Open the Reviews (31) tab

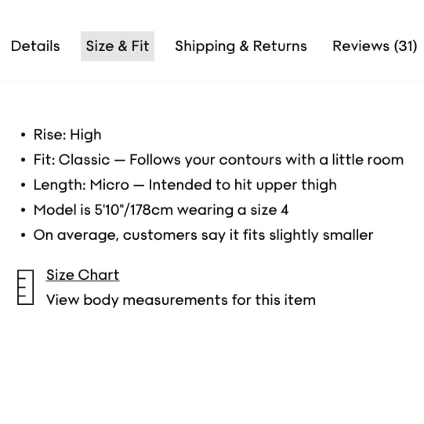[x=375, y=46]
